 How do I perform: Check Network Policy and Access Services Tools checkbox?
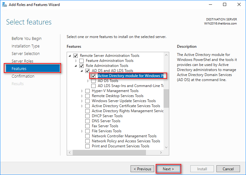pyautogui.click(x=87, y=141)
